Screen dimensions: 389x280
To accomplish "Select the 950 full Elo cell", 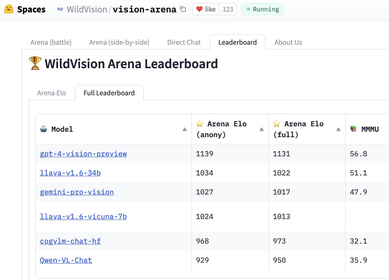I will tap(307, 260).
